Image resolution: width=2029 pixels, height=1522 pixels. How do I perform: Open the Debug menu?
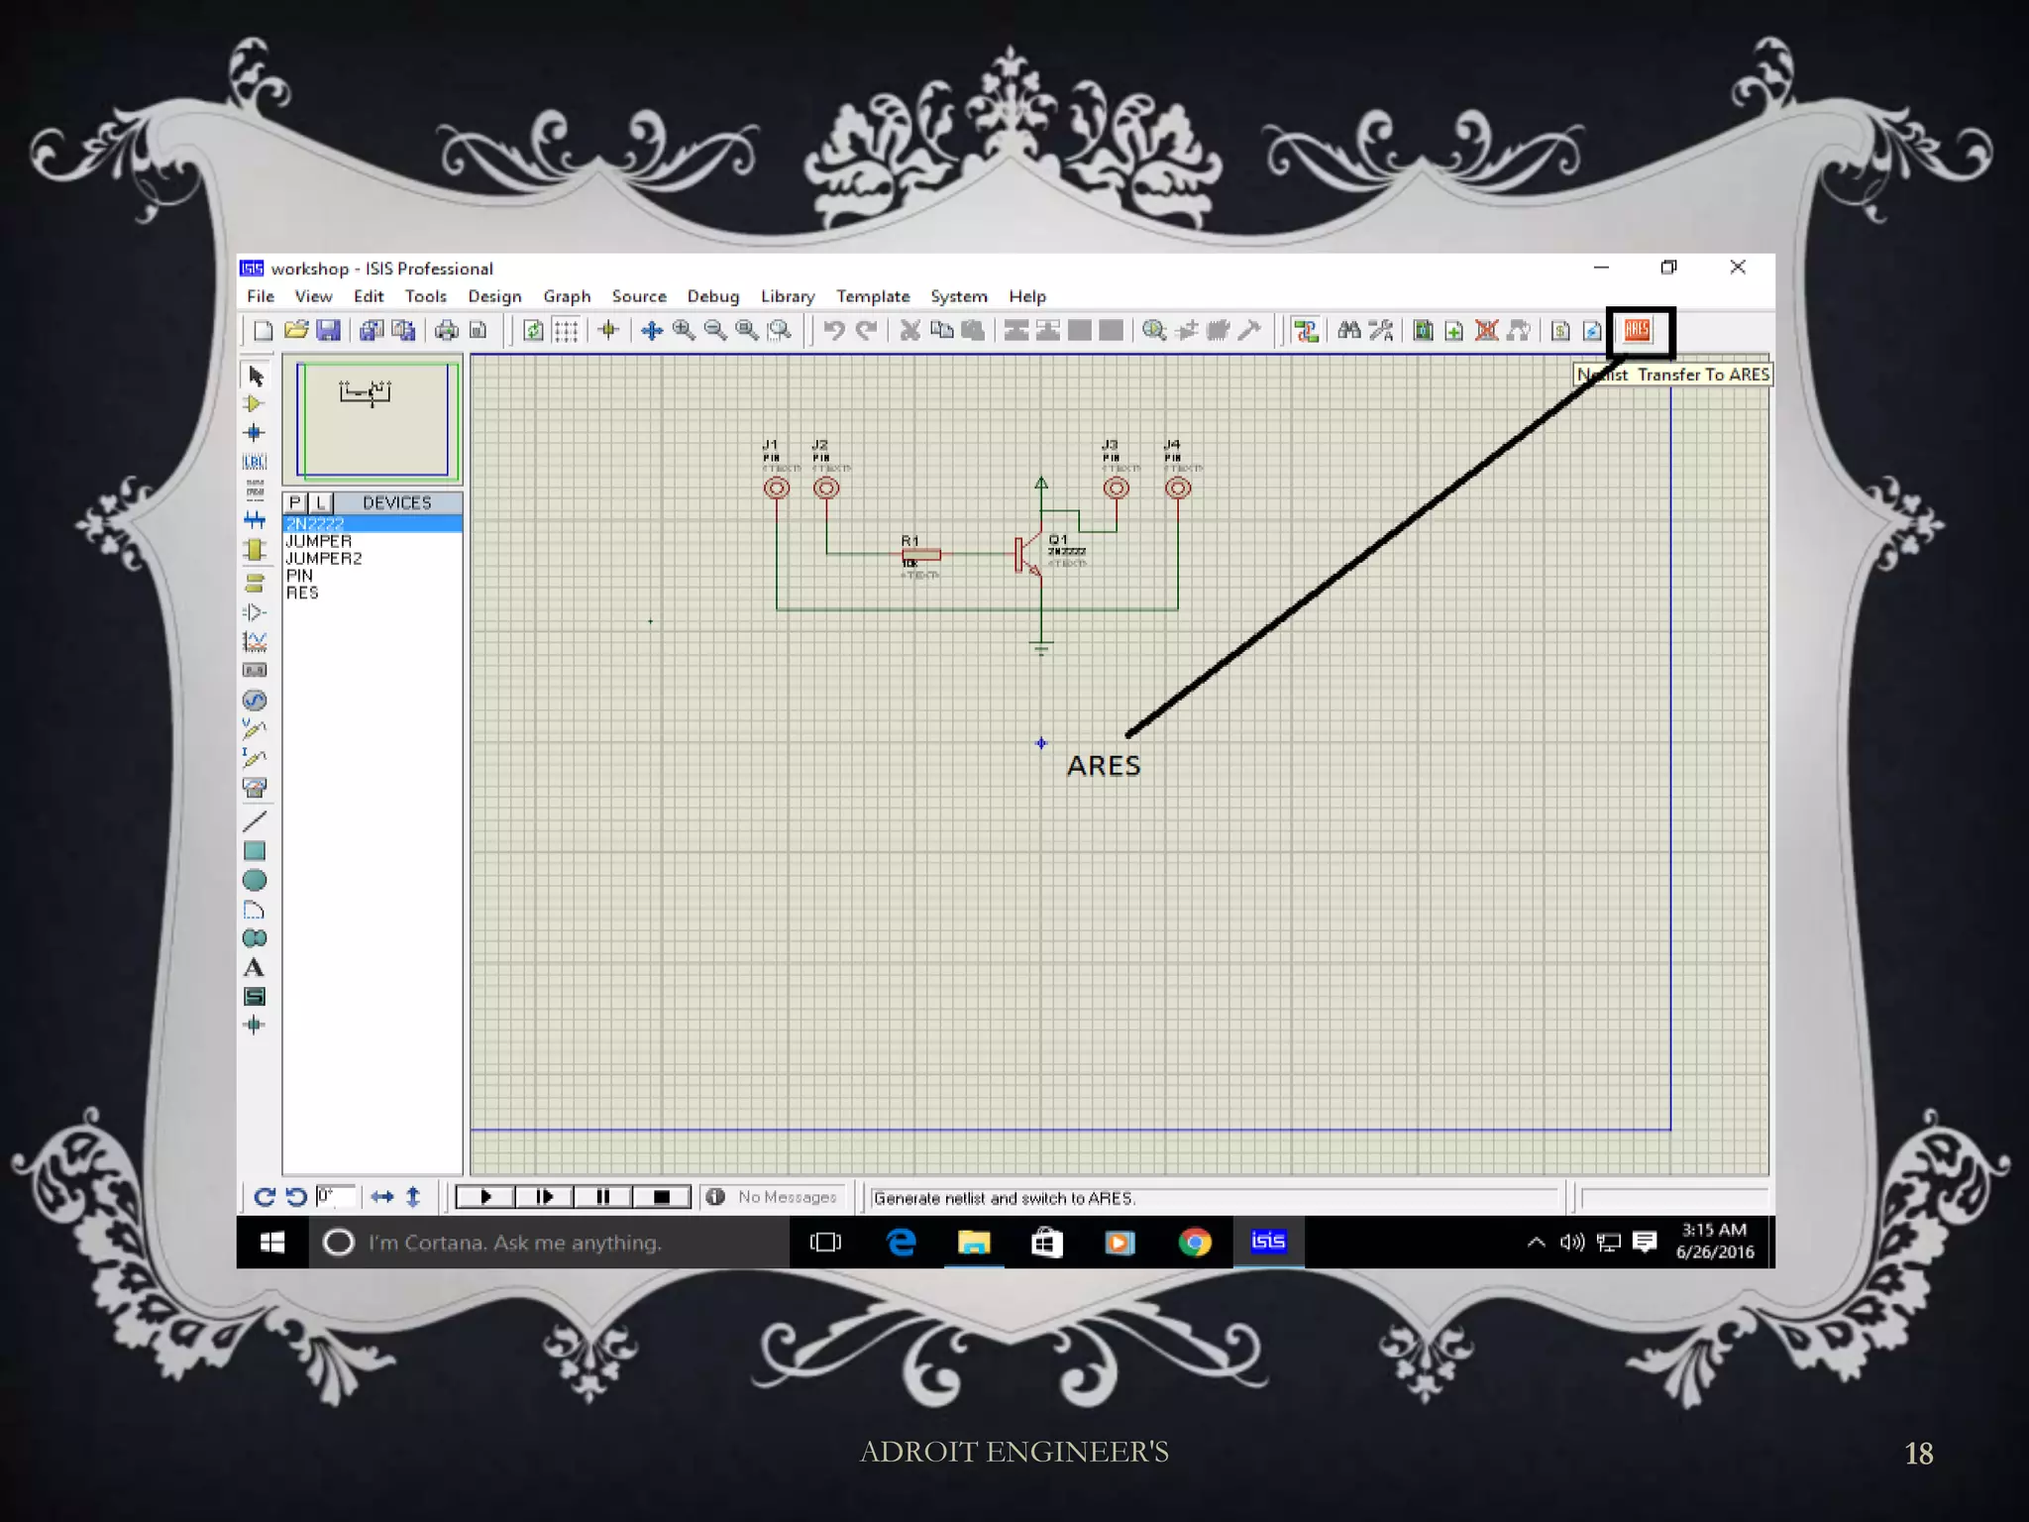(x=712, y=296)
